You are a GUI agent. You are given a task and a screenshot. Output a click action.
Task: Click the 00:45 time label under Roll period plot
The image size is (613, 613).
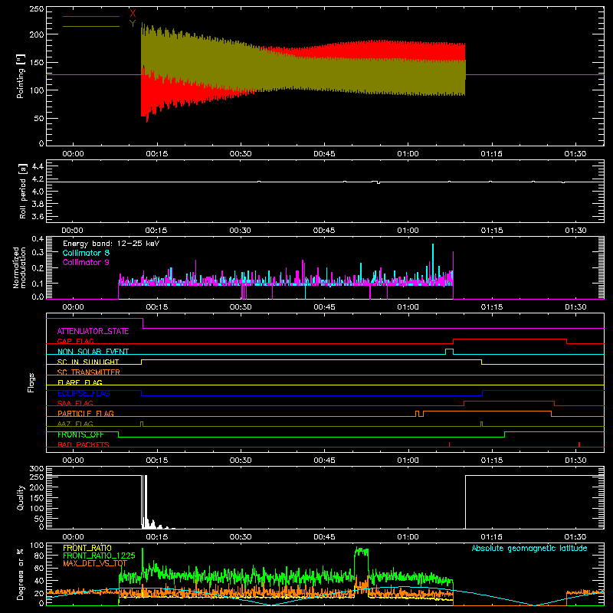pos(324,231)
